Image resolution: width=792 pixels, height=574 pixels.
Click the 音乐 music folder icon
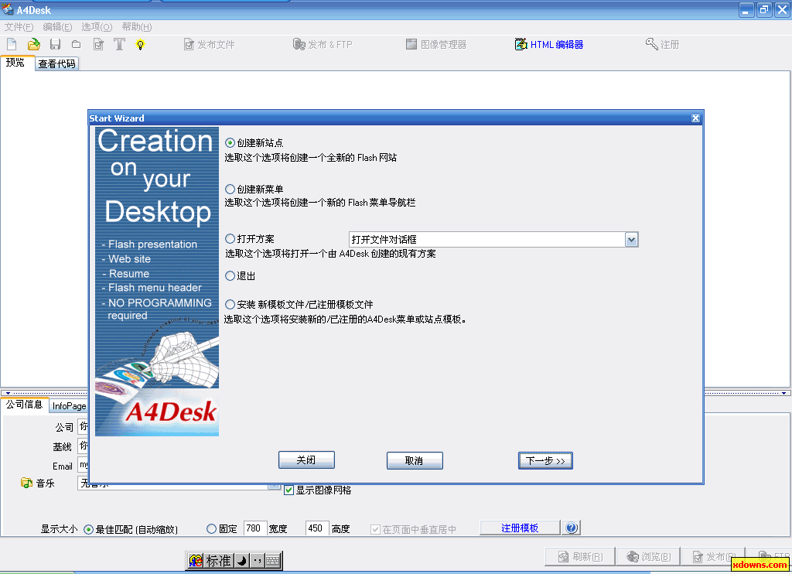26,483
